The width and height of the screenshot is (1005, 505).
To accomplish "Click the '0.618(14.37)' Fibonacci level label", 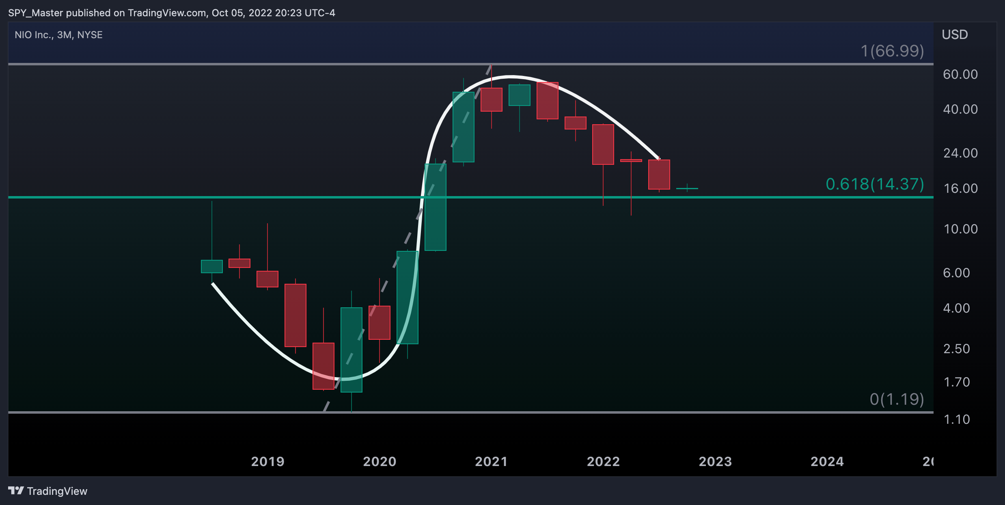I will pyautogui.click(x=875, y=184).
